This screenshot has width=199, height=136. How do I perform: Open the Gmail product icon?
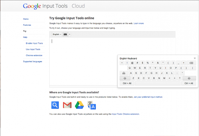tap(67, 105)
